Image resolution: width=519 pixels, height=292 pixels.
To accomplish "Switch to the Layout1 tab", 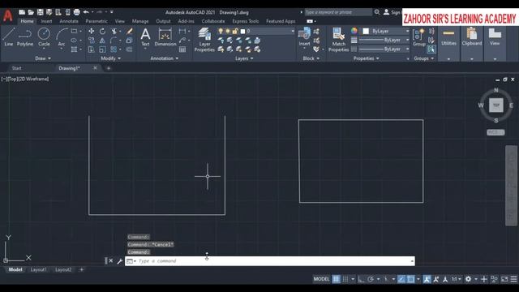I will click(x=38, y=270).
